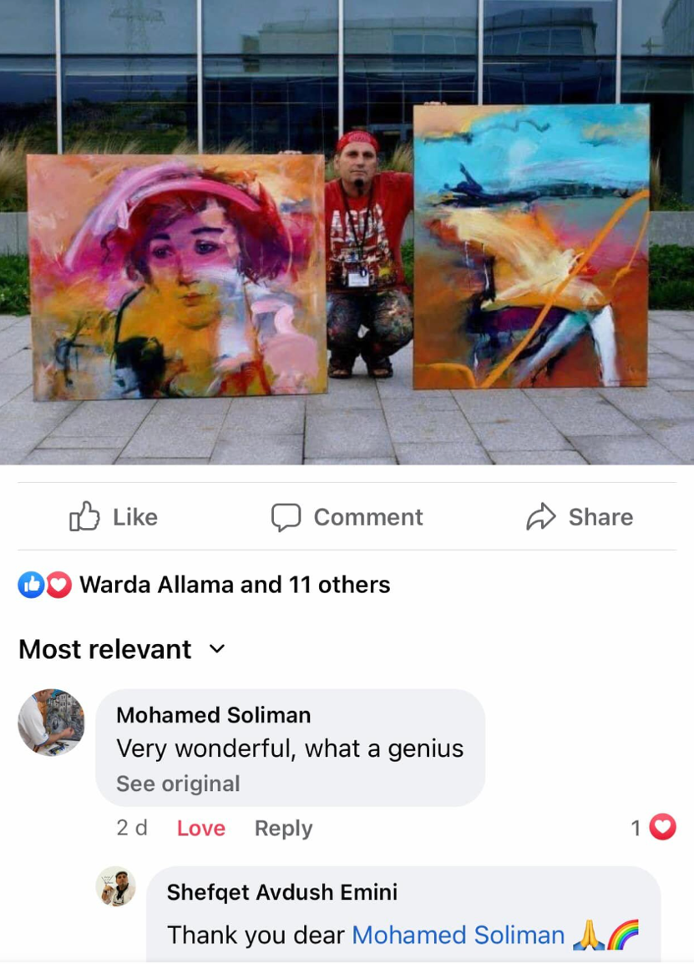Click the Share arrow icon
Screen dimensions: 694x964
click(x=541, y=516)
